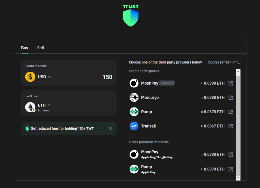Click the 'Other payment methods' heading
This screenshot has width=260, height=188.
pos(149,142)
